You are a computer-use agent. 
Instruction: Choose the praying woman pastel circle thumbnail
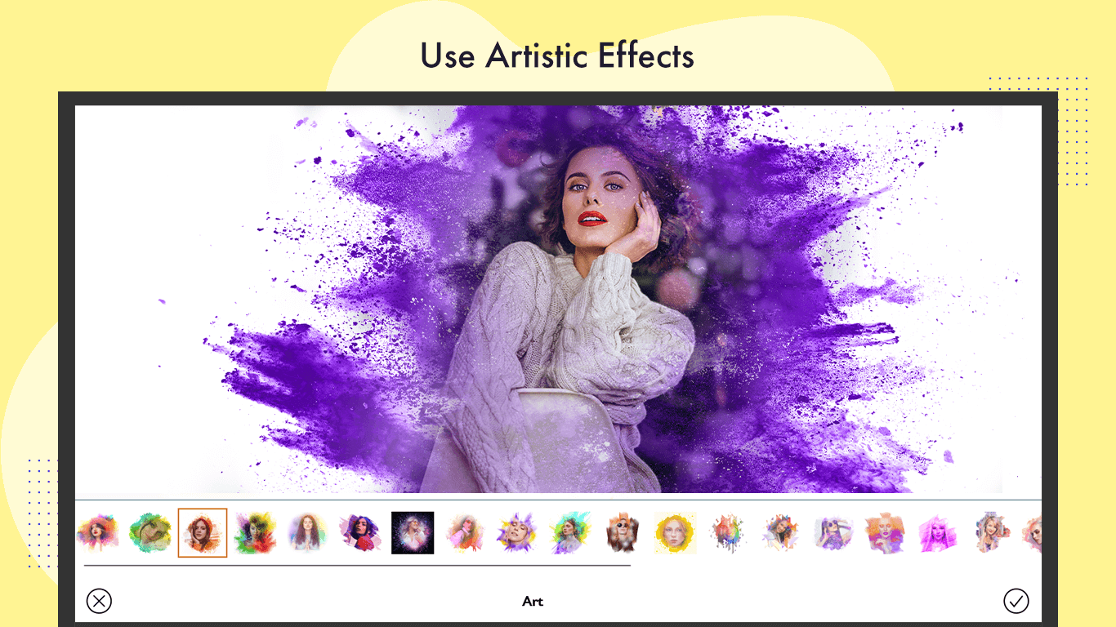point(307,533)
